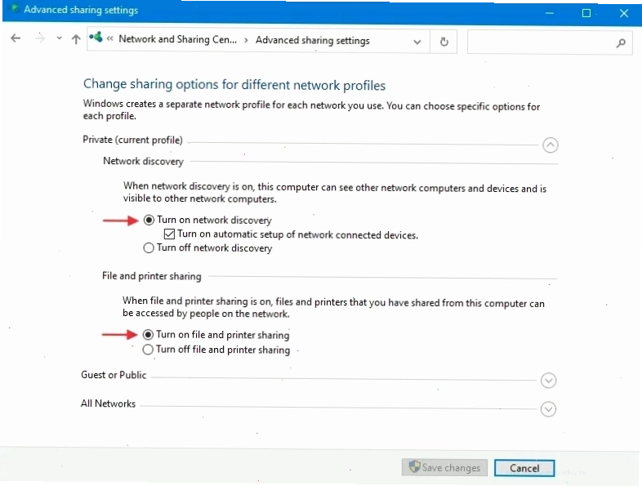Close the Advanced sharing settings window

623,13
